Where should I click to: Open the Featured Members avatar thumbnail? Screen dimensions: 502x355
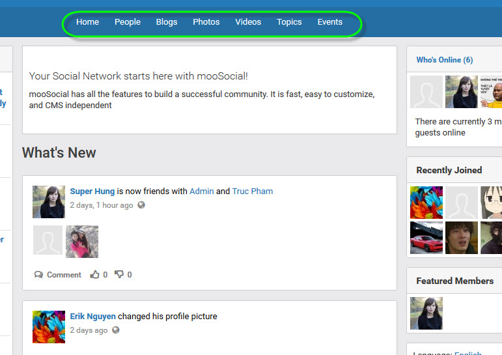[426, 313]
